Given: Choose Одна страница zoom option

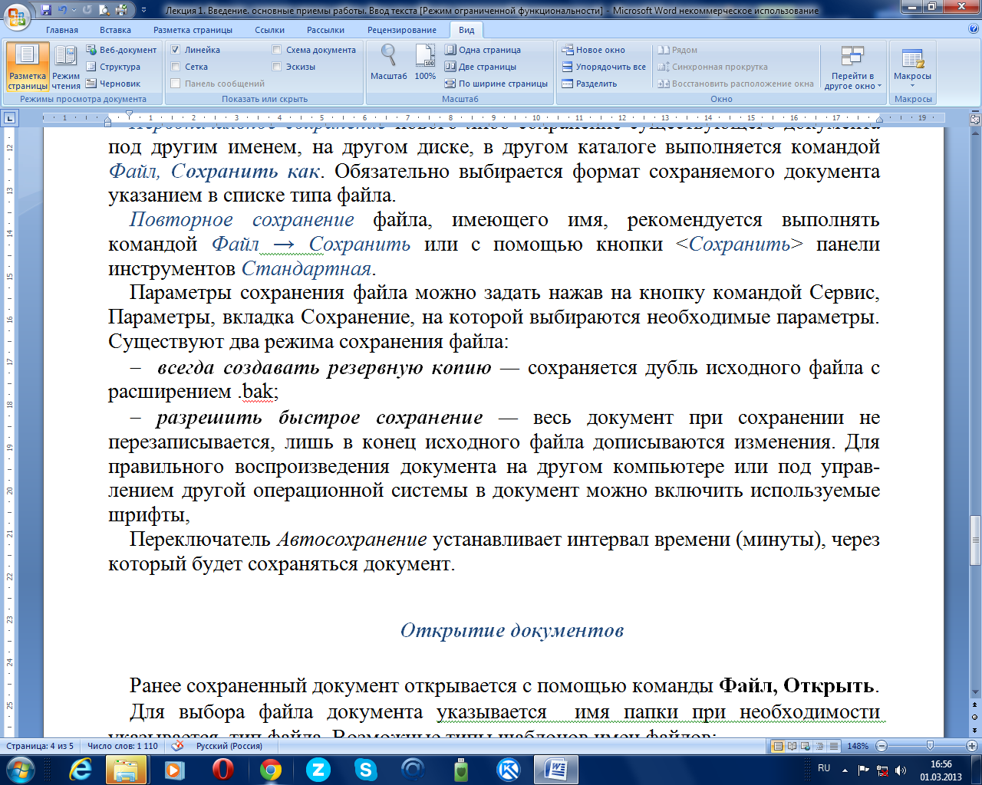Looking at the screenshot, I should 483,50.
